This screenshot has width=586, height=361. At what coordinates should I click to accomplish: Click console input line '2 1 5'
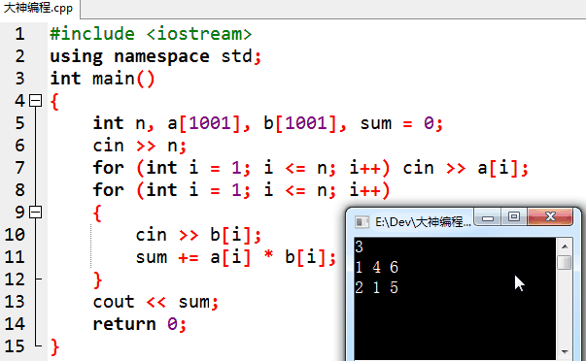(x=377, y=288)
